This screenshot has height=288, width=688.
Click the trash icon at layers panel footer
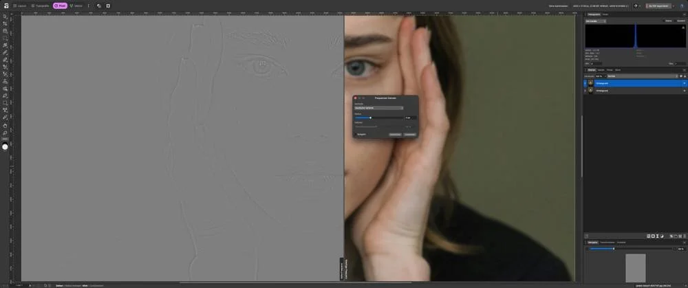684,236
